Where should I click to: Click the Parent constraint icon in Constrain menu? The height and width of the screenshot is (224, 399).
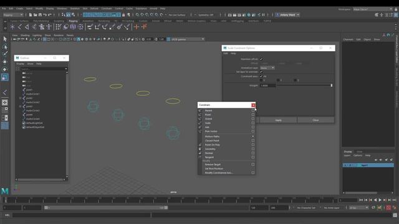click(x=200, y=111)
